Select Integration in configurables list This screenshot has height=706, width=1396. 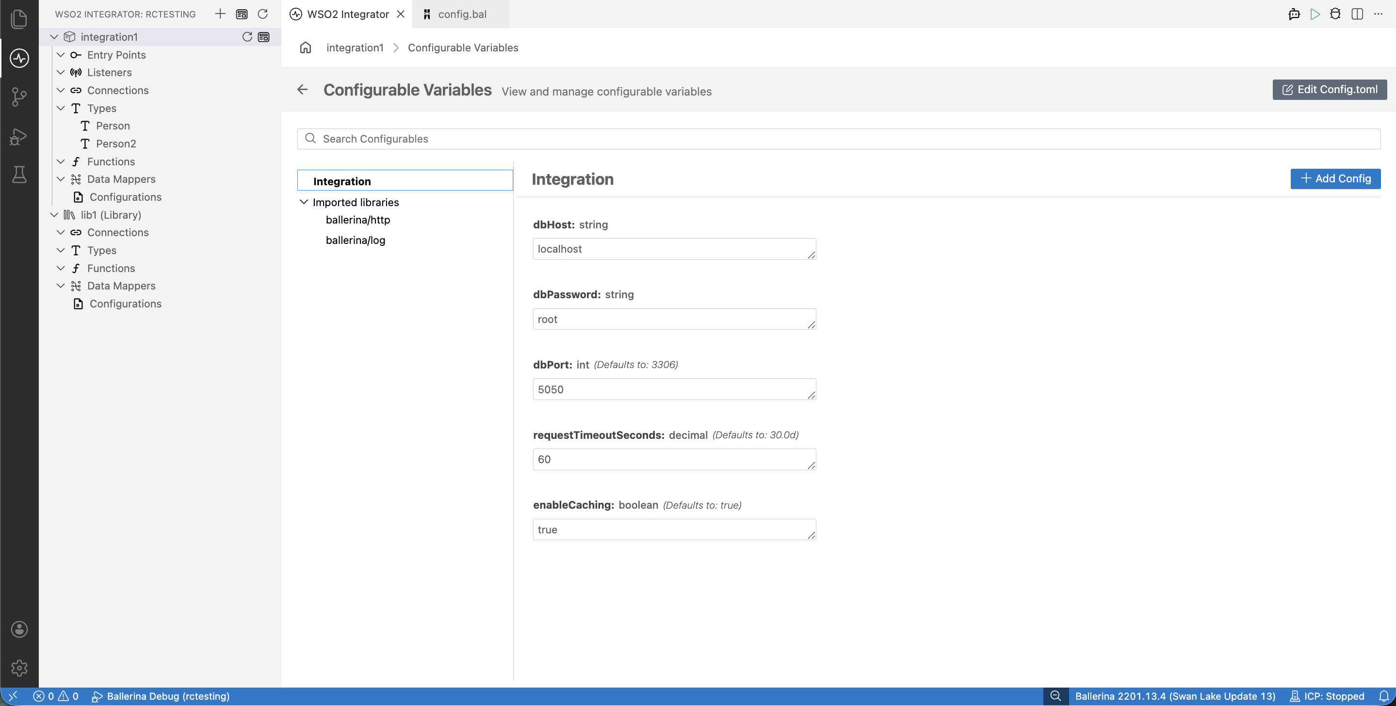point(405,180)
